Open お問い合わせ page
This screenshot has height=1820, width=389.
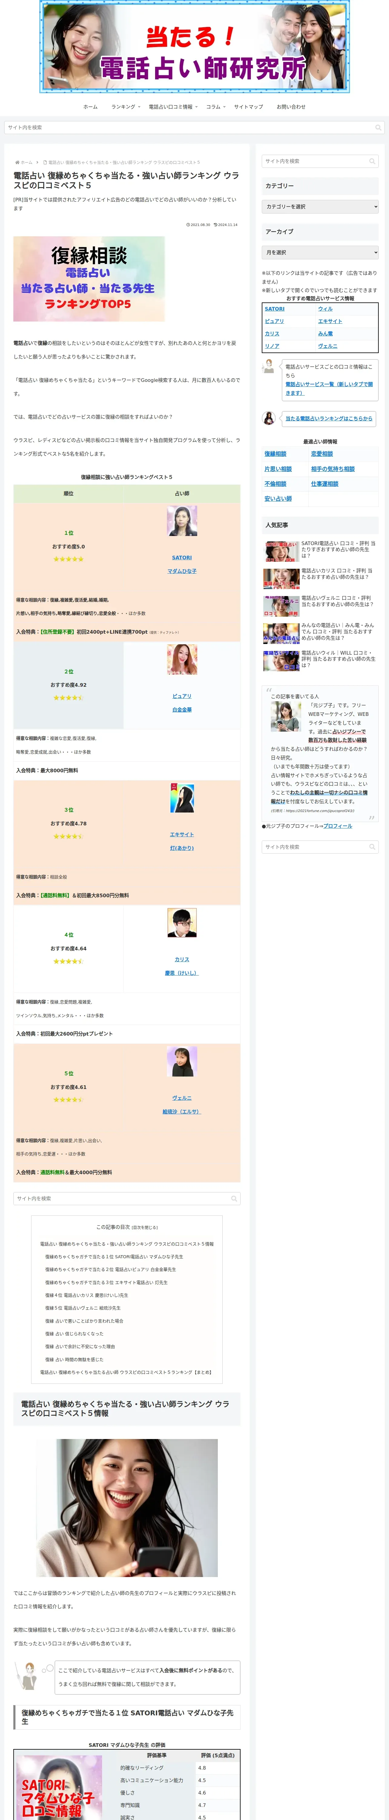click(291, 107)
